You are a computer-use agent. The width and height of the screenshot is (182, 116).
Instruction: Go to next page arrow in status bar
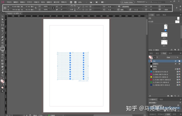[x=24, y=115]
